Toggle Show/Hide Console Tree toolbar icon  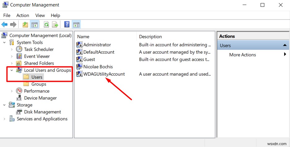point(35,24)
